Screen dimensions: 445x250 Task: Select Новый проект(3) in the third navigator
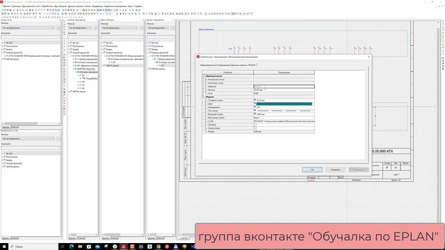coord(115,53)
